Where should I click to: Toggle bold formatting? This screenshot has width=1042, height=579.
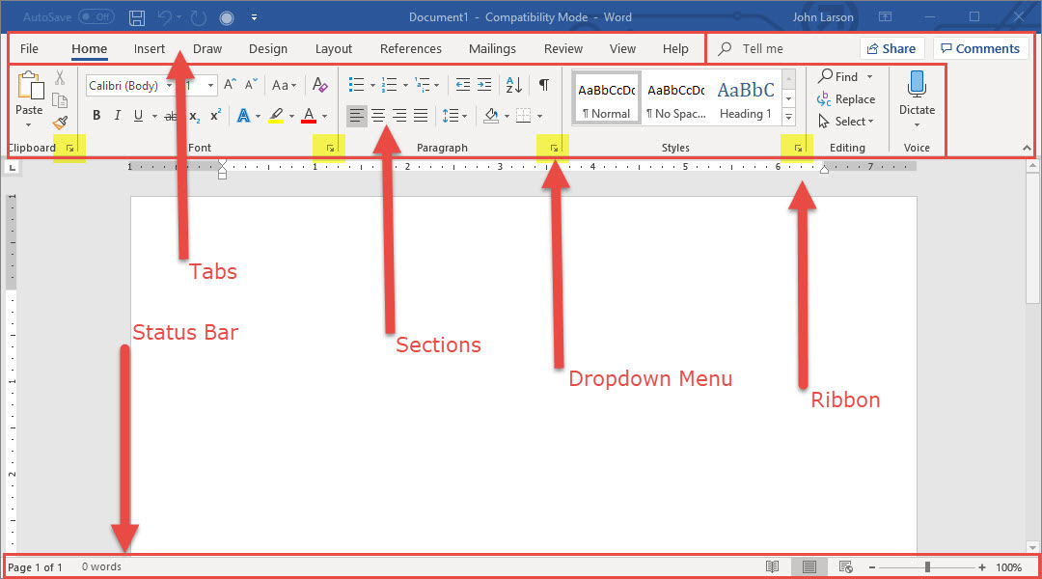pyautogui.click(x=96, y=116)
